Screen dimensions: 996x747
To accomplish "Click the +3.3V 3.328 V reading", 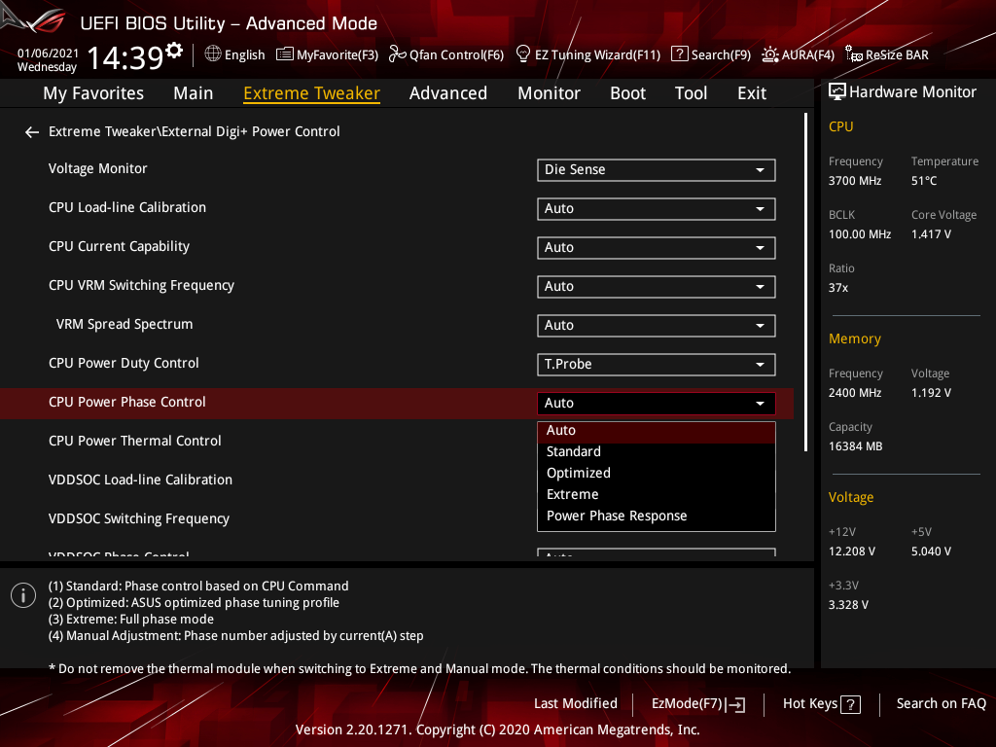I will (848, 605).
